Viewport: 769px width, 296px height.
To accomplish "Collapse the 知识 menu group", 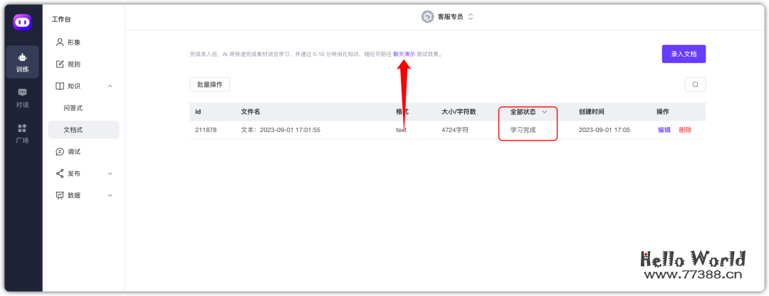I will [83, 86].
